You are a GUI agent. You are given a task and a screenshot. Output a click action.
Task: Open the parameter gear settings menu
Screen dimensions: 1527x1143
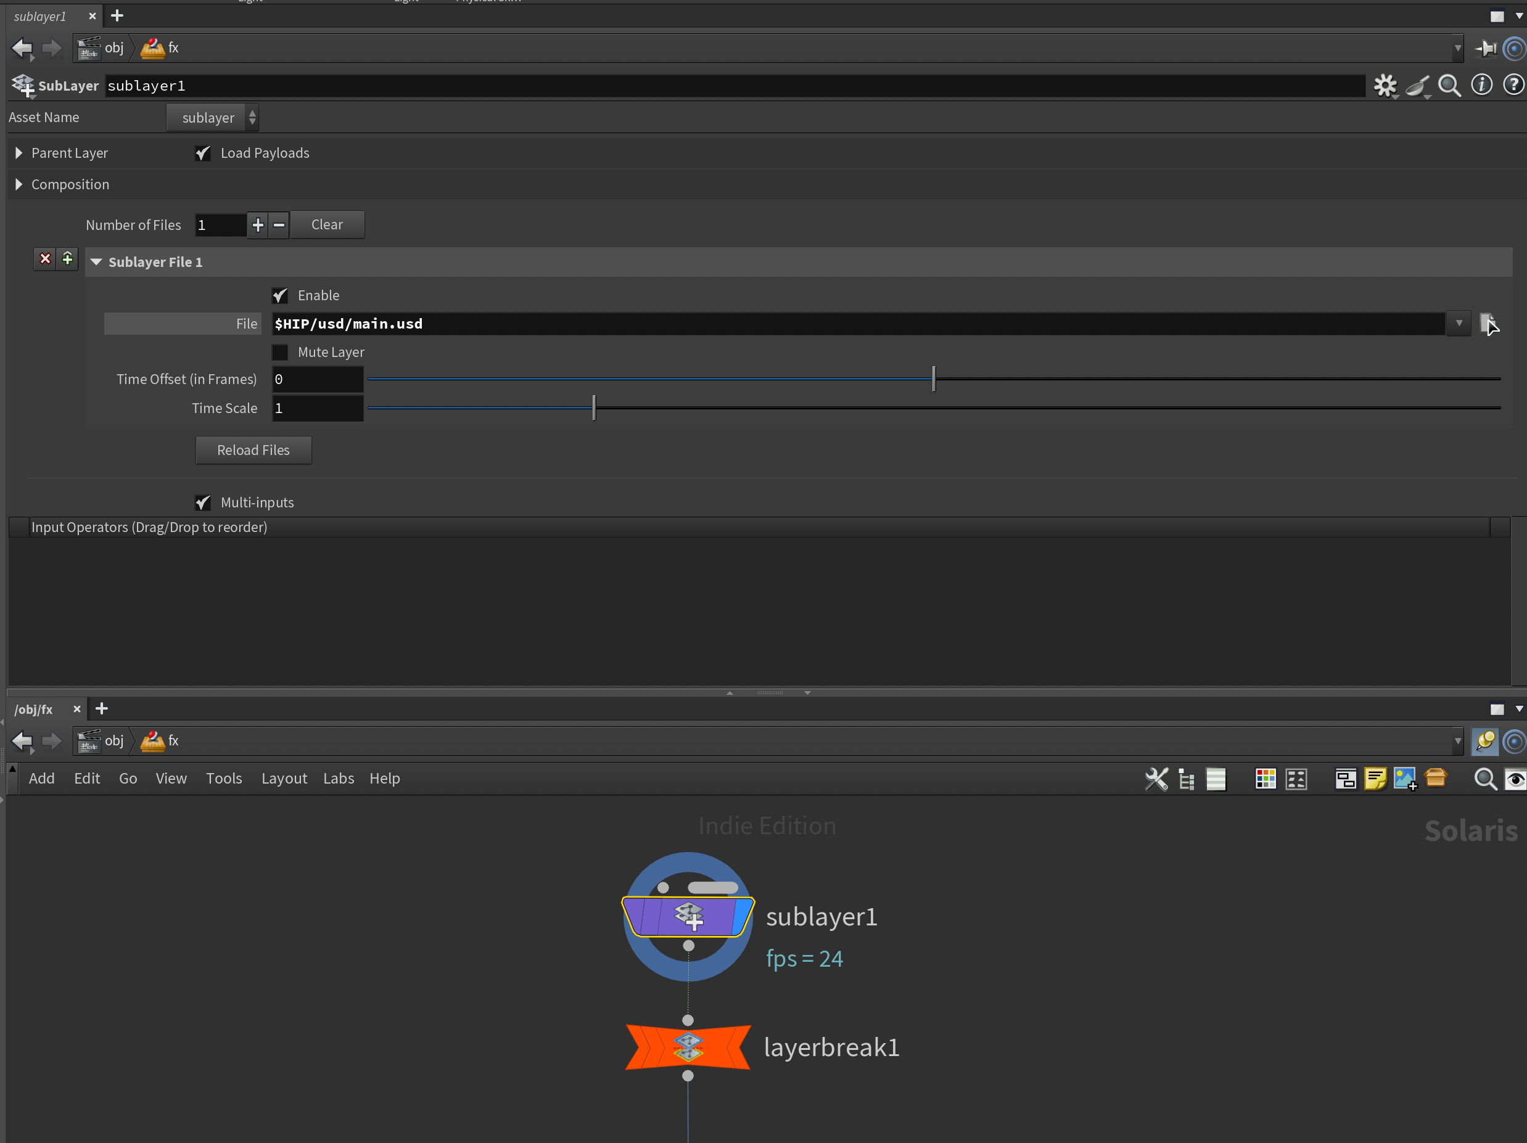1385,86
